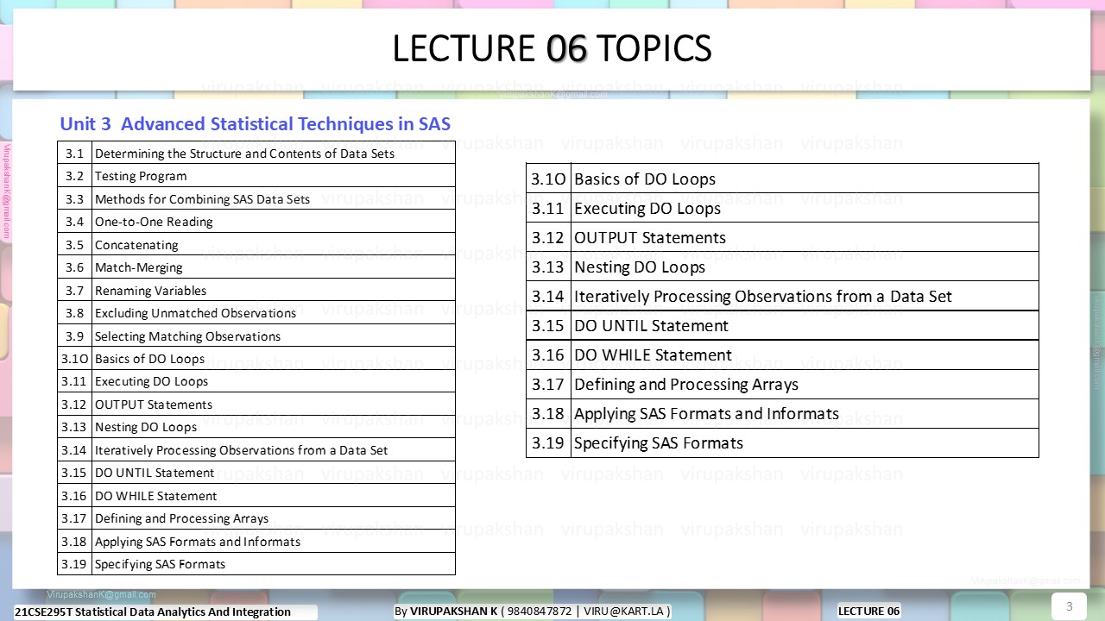Click the 'LECTURE 06' footer label
The width and height of the screenshot is (1105, 621).
coord(869,611)
